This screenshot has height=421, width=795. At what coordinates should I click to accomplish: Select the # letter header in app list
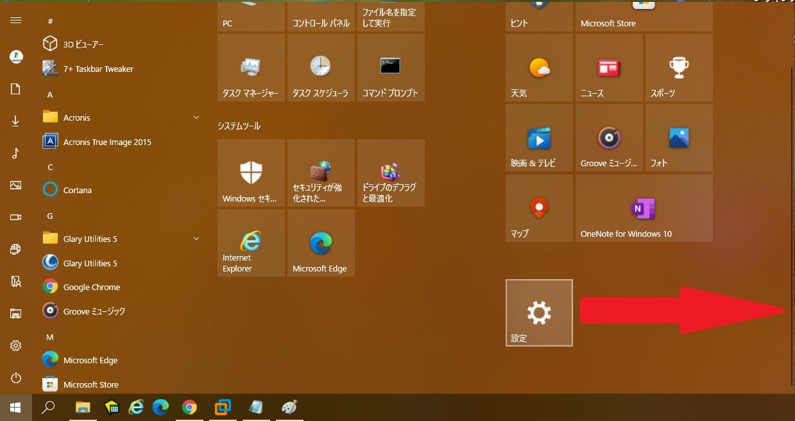tap(50, 21)
